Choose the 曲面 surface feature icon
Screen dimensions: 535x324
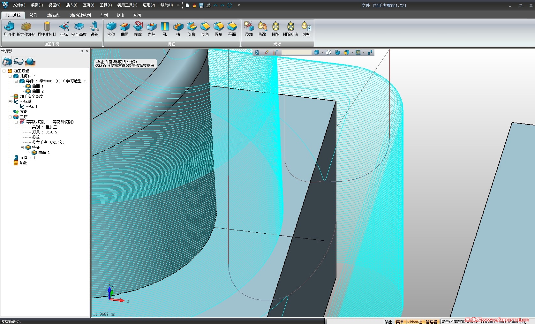tap(125, 29)
